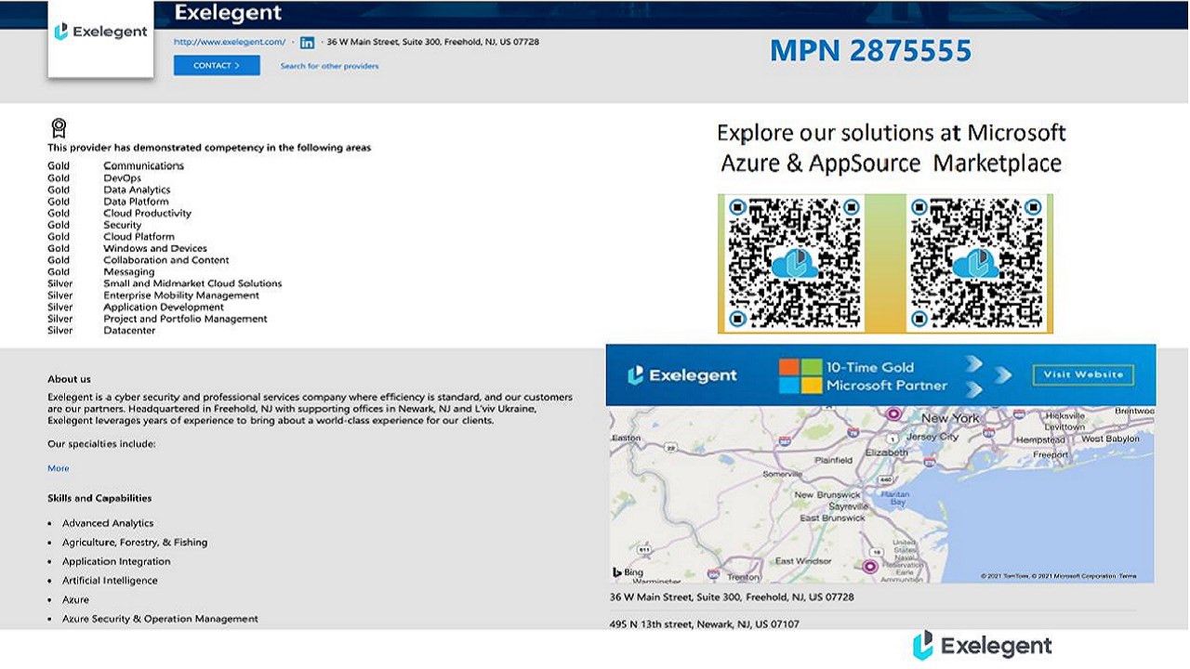Select Collaboration and Content text
This screenshot has width=1190, height=669.
(166, 260)
